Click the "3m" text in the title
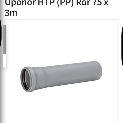Screen dimensions: 123x123 [x=11, y=13]
